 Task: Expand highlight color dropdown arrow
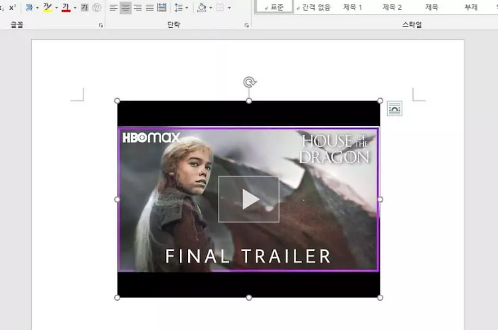[56, 7]
